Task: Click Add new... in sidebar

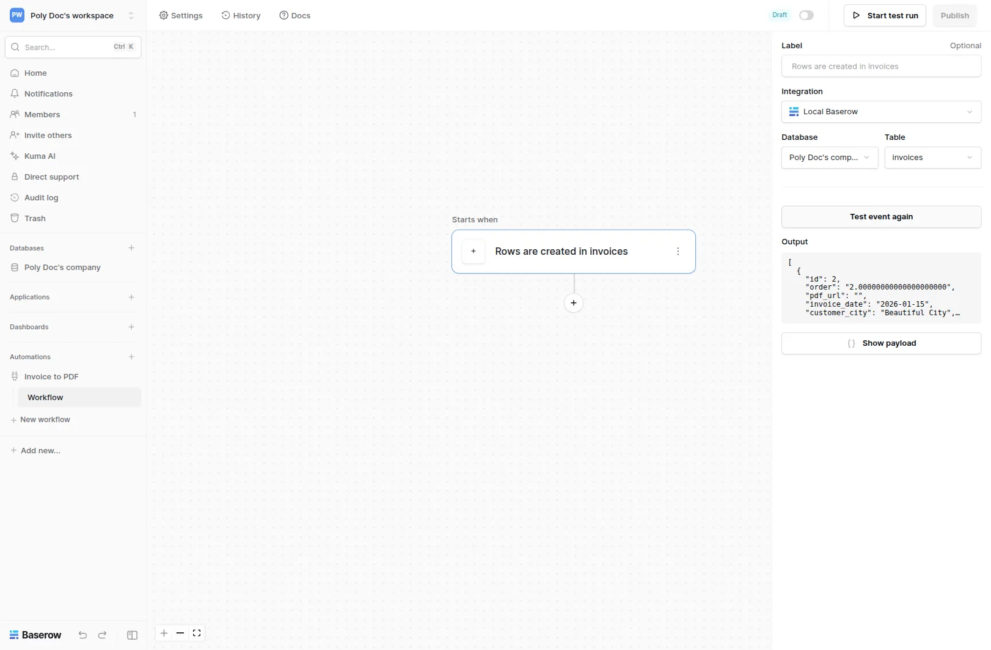Action: pos(35,450)
